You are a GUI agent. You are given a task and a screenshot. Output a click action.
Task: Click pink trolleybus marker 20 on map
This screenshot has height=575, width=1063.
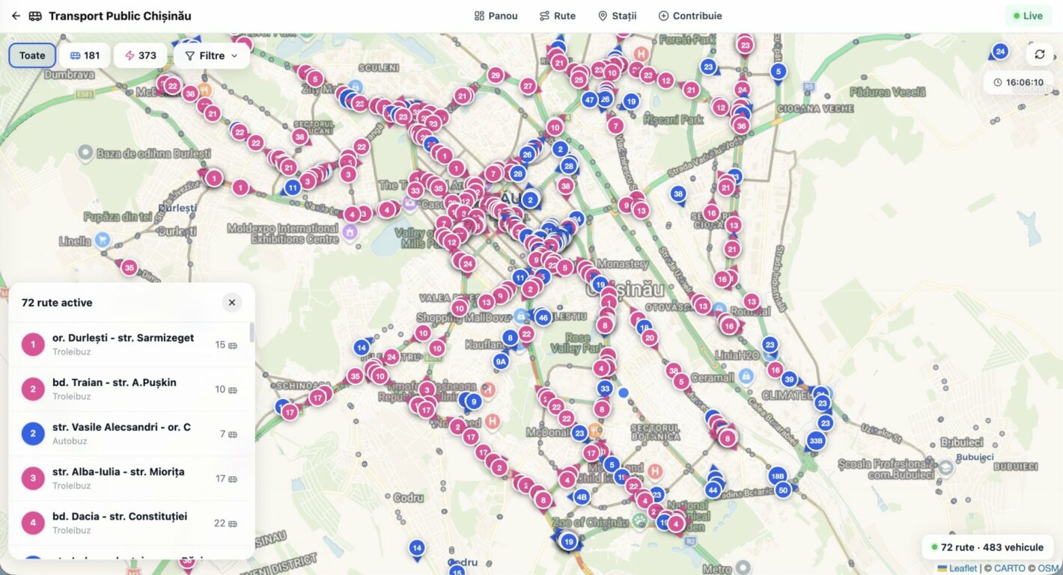tap(650, 338)
